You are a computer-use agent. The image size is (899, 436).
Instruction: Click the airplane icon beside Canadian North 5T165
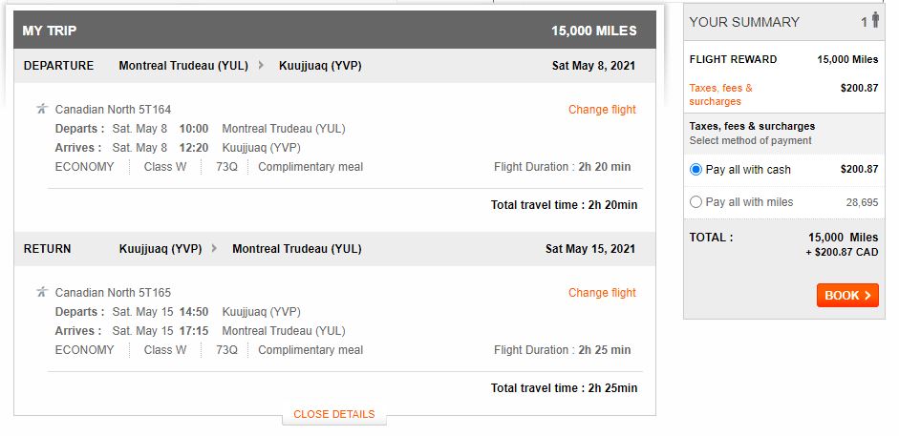41,292
